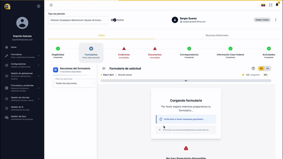
Task: Collapse the form sections panel icon
Action: click(x=104, y=68)
